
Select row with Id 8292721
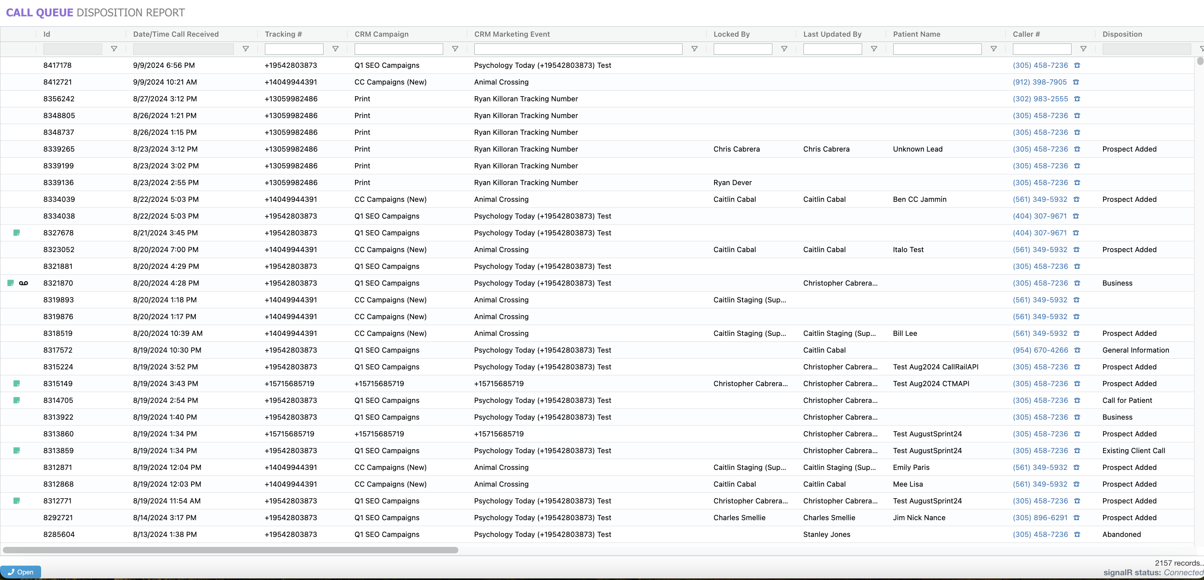[x=58, y=517]
